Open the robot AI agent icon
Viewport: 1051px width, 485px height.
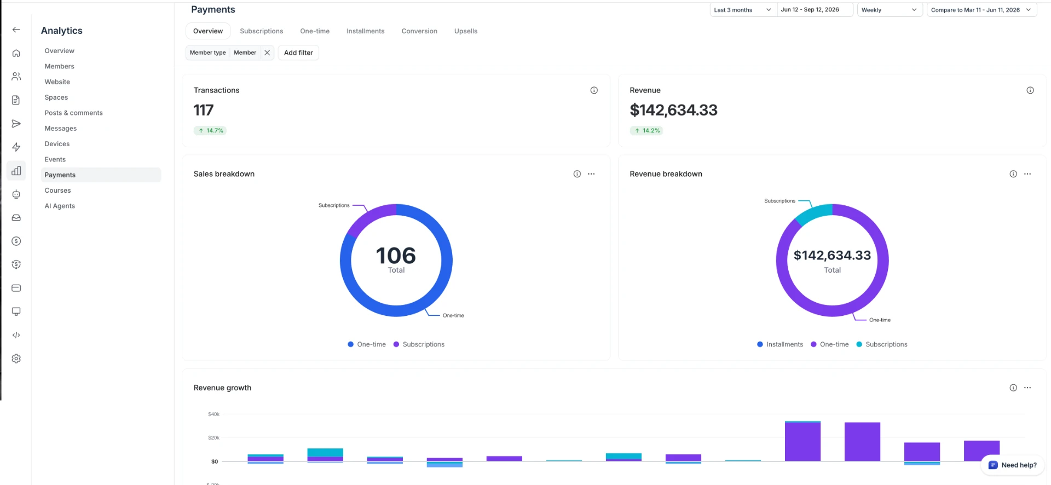pos(16,194)
